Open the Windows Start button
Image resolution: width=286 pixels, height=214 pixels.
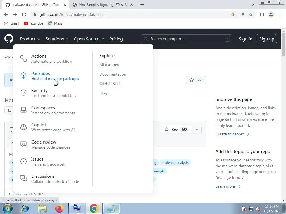[7, 208]
